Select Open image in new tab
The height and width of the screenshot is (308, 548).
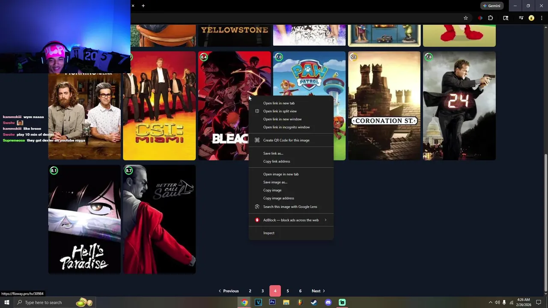click(291, 174)
